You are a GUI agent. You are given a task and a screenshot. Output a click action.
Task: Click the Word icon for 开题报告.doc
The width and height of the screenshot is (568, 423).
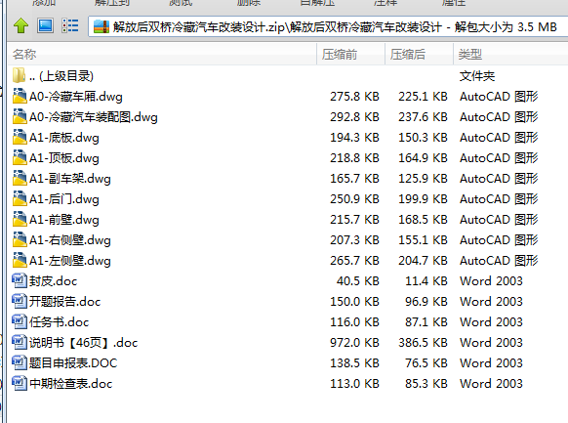click(x=20, y=301)
